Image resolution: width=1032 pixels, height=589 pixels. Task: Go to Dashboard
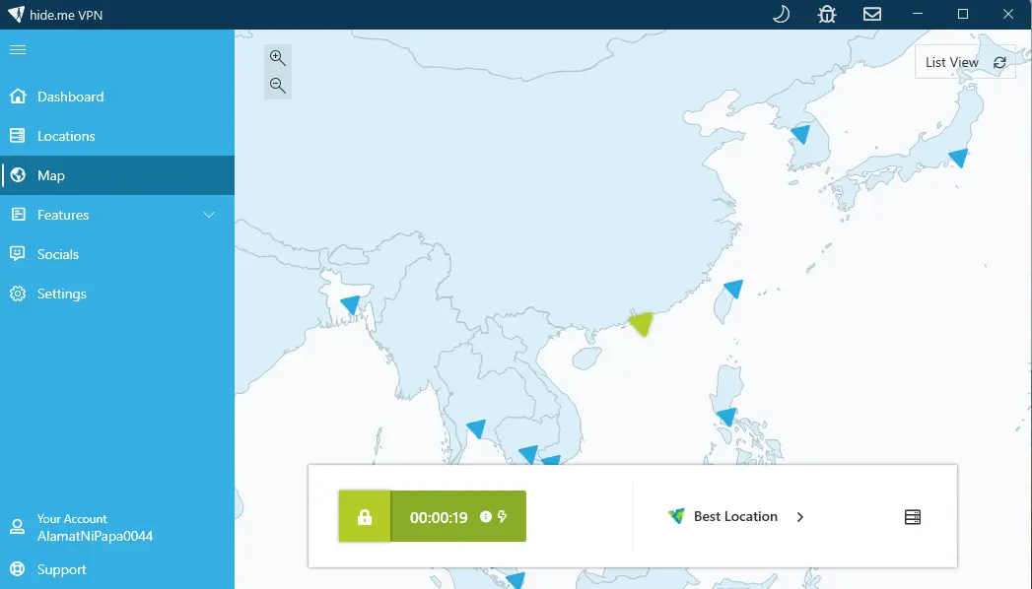pos(117,97)
